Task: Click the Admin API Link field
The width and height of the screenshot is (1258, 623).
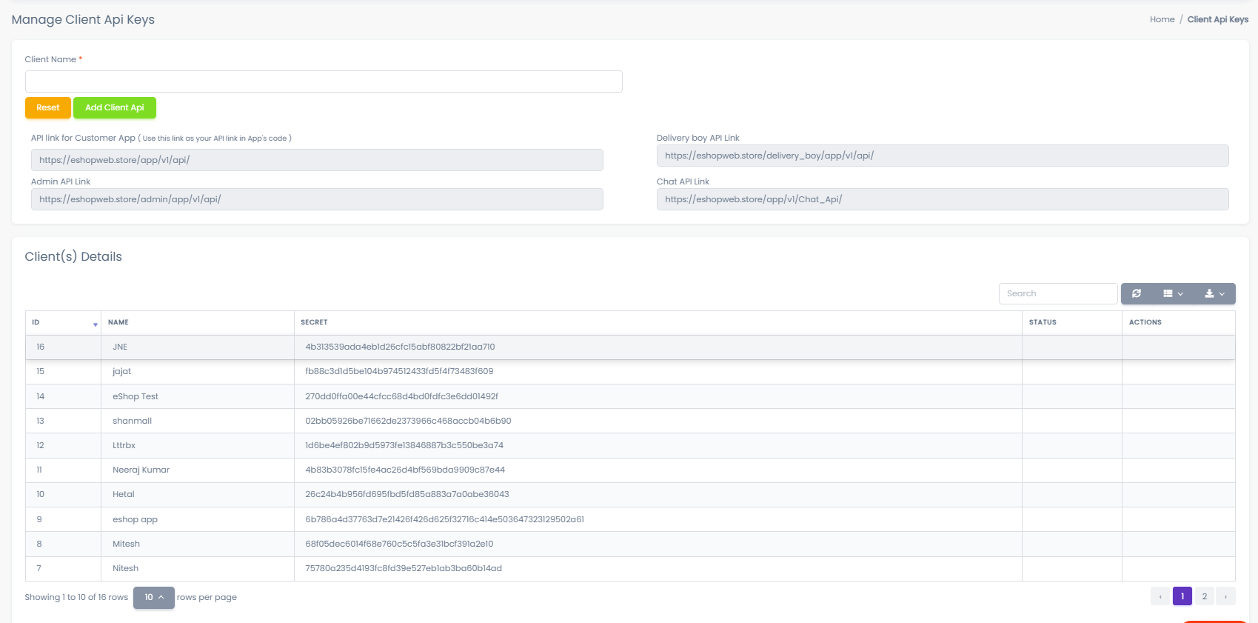Action: coord(317,199)
